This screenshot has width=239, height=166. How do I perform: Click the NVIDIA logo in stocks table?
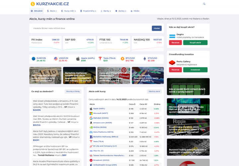tap(91, 127)
